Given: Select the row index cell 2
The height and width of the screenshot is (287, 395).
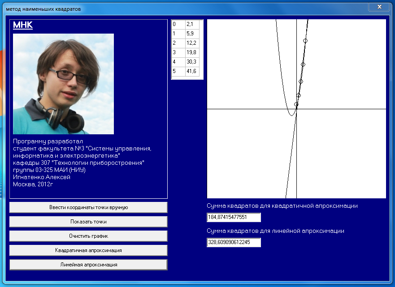Looking at the screenshot, I should tap(178, 43).
